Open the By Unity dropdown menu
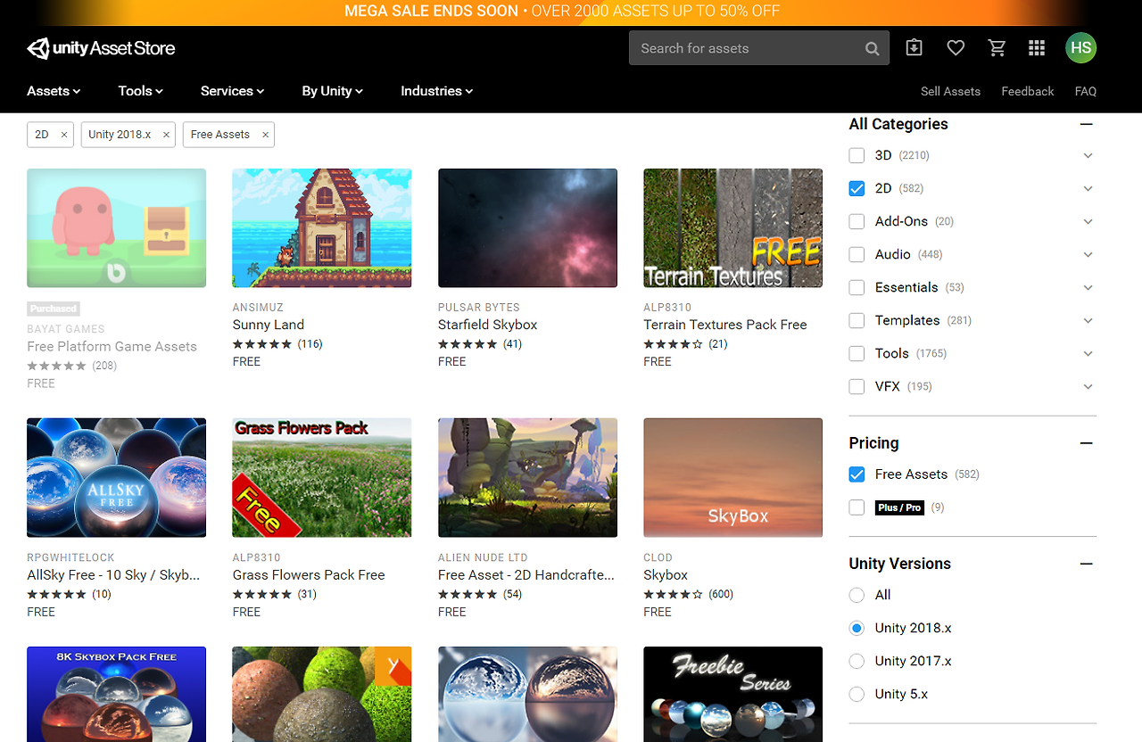 point(332,91)
